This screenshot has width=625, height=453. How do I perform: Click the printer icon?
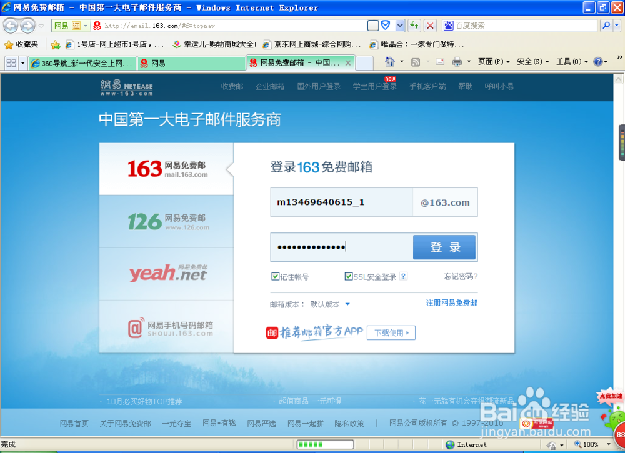pos(457,62)
